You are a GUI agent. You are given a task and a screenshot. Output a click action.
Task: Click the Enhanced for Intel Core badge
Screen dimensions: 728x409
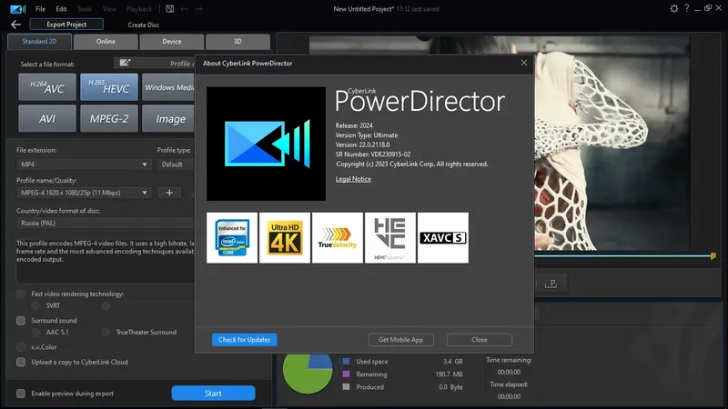(232, 238)
